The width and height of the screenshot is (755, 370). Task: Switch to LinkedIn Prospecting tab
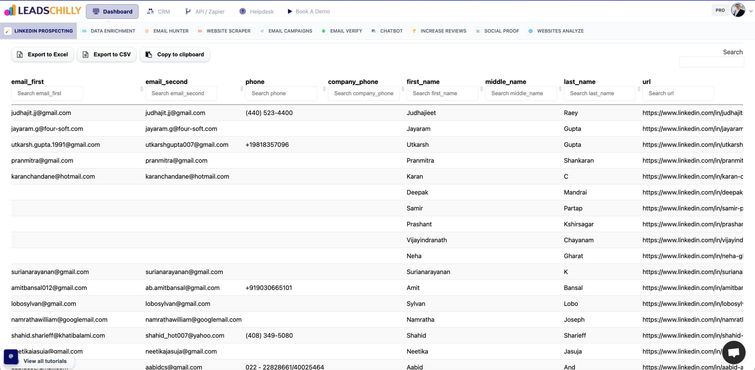38,31
